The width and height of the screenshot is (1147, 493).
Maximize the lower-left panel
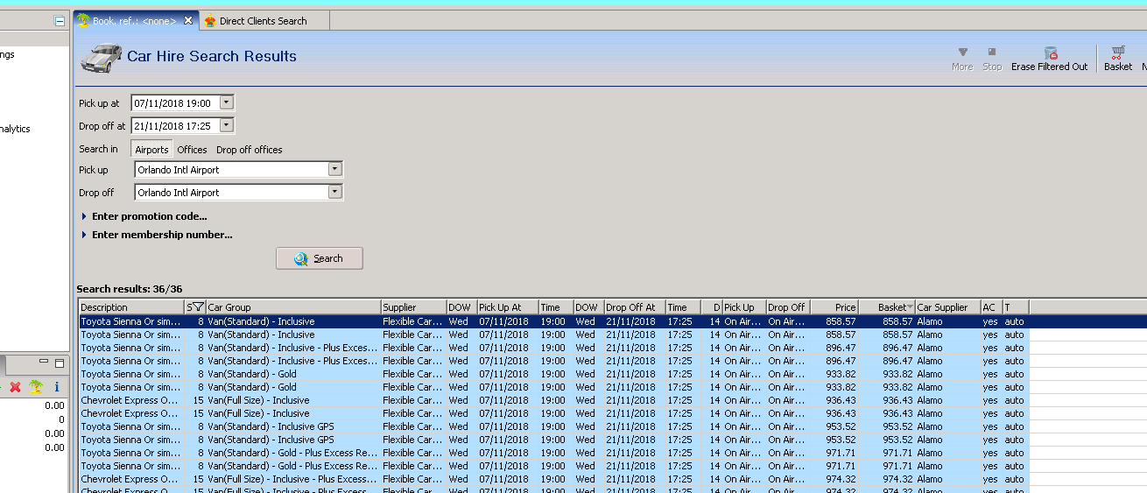(x=60, y=363)
